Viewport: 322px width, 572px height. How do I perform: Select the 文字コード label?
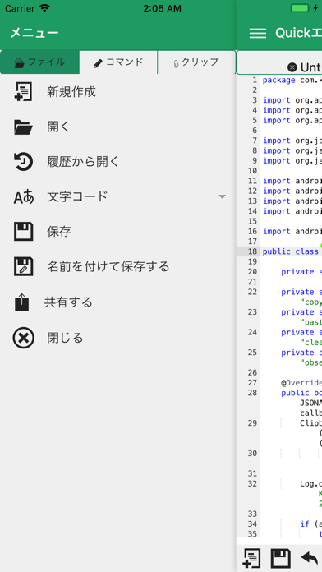pos(77,196)
